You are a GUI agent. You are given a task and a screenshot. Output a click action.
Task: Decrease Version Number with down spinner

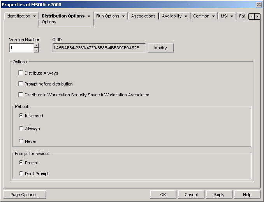click(36, 50)
